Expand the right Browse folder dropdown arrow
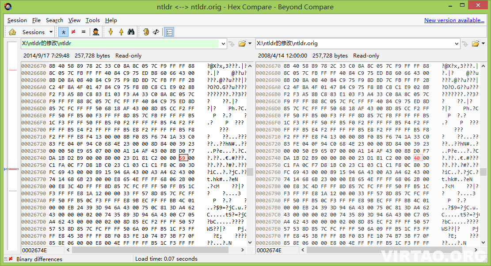Viewport: 491px width, 266px height. (483, 44)
